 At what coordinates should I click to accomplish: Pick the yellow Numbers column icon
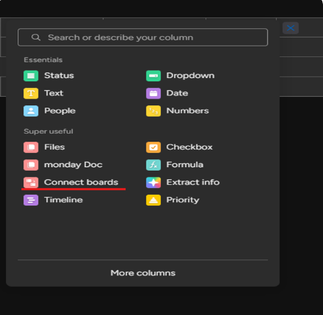pyautogui.click(x=153, y=111)
